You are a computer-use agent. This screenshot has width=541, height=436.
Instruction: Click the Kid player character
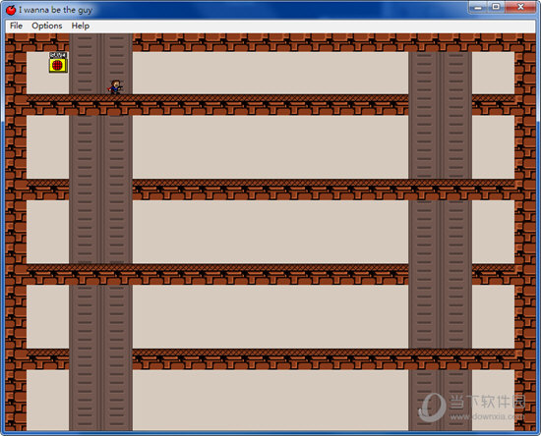pyautogui.click(x=115, y=87)
